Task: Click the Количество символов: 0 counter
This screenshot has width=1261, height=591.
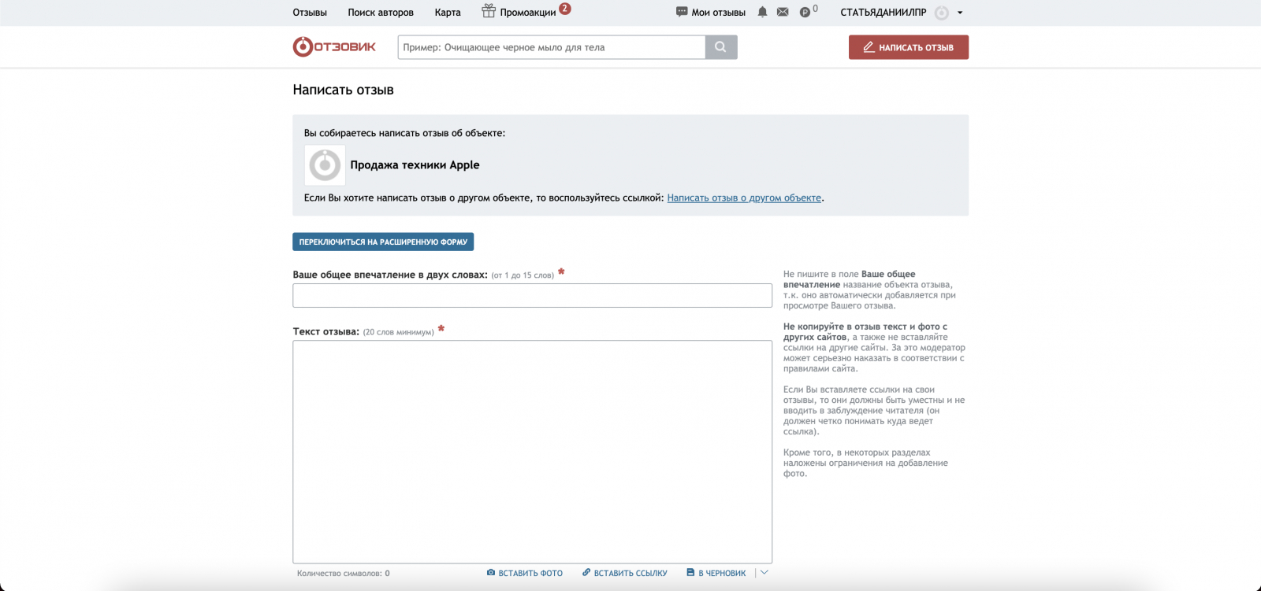Action: pos(344,574)
